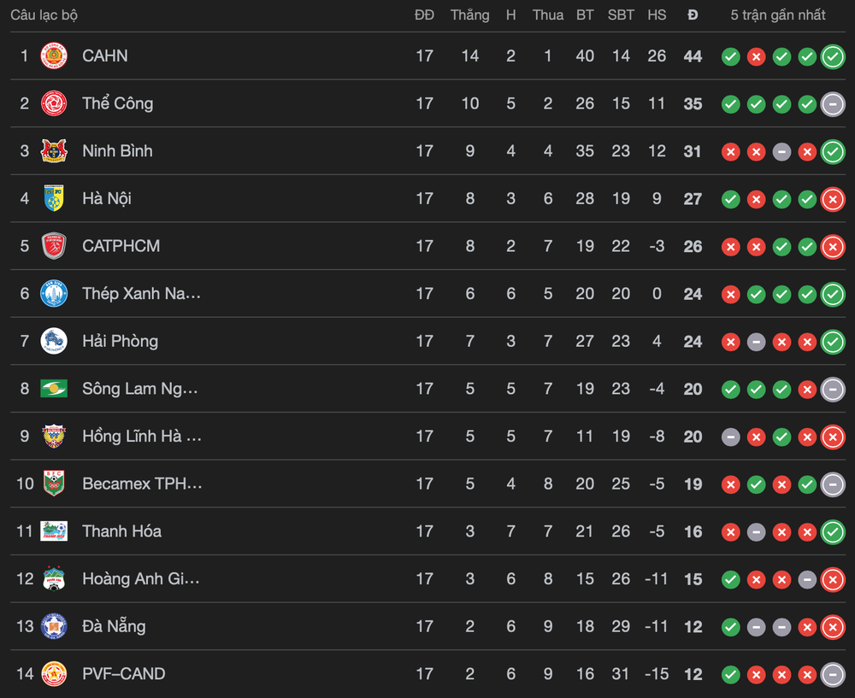Click the Thể Công club crest
This screenshot has width=855, height=698.
coord(54,103)
